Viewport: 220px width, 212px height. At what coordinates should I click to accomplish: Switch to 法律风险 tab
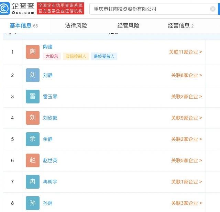(76, 25)
